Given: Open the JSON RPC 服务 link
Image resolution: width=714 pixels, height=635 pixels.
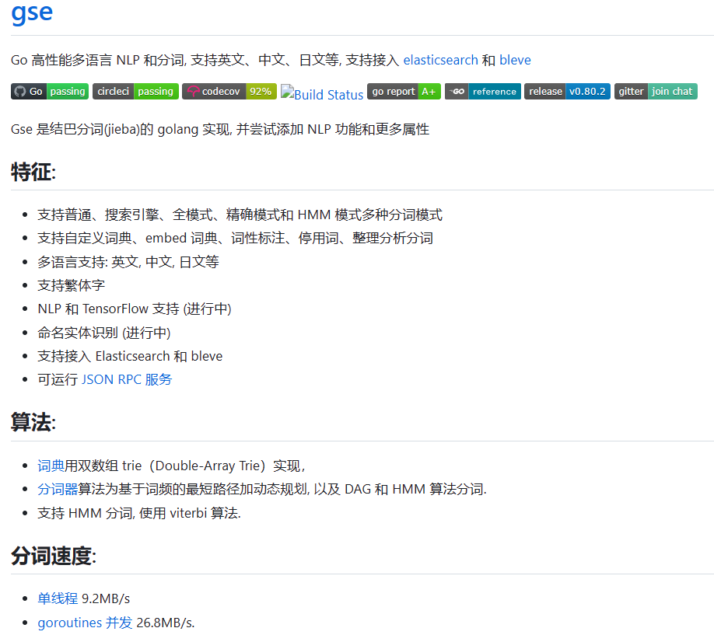Looking at the screenshot, I should pyautogui.click(x=127, y=379).
